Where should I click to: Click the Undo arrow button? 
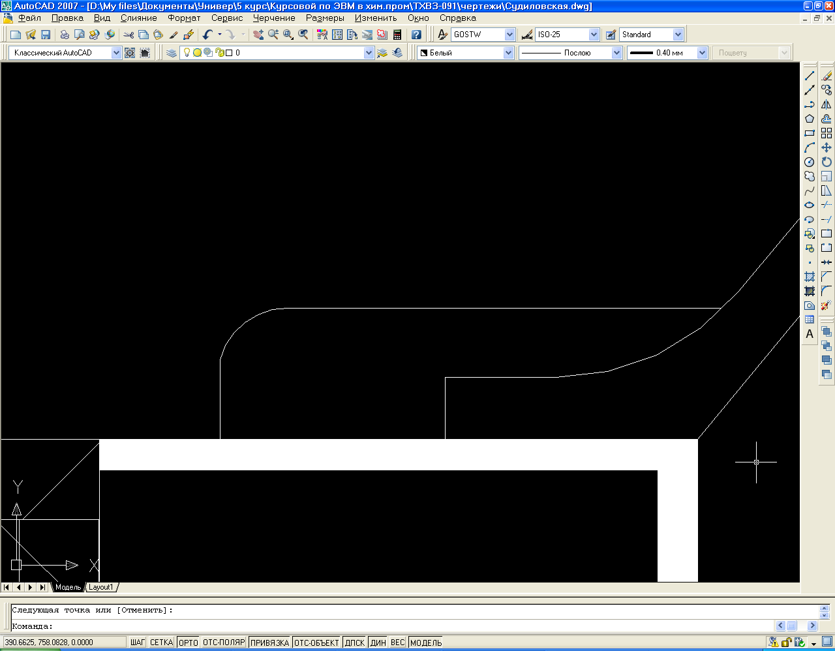[x=207, y=35]
